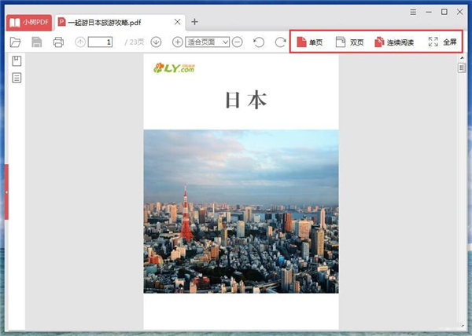472x336 pixels.
Task: Switch to 单页 single page view
Action: [310, 42]
